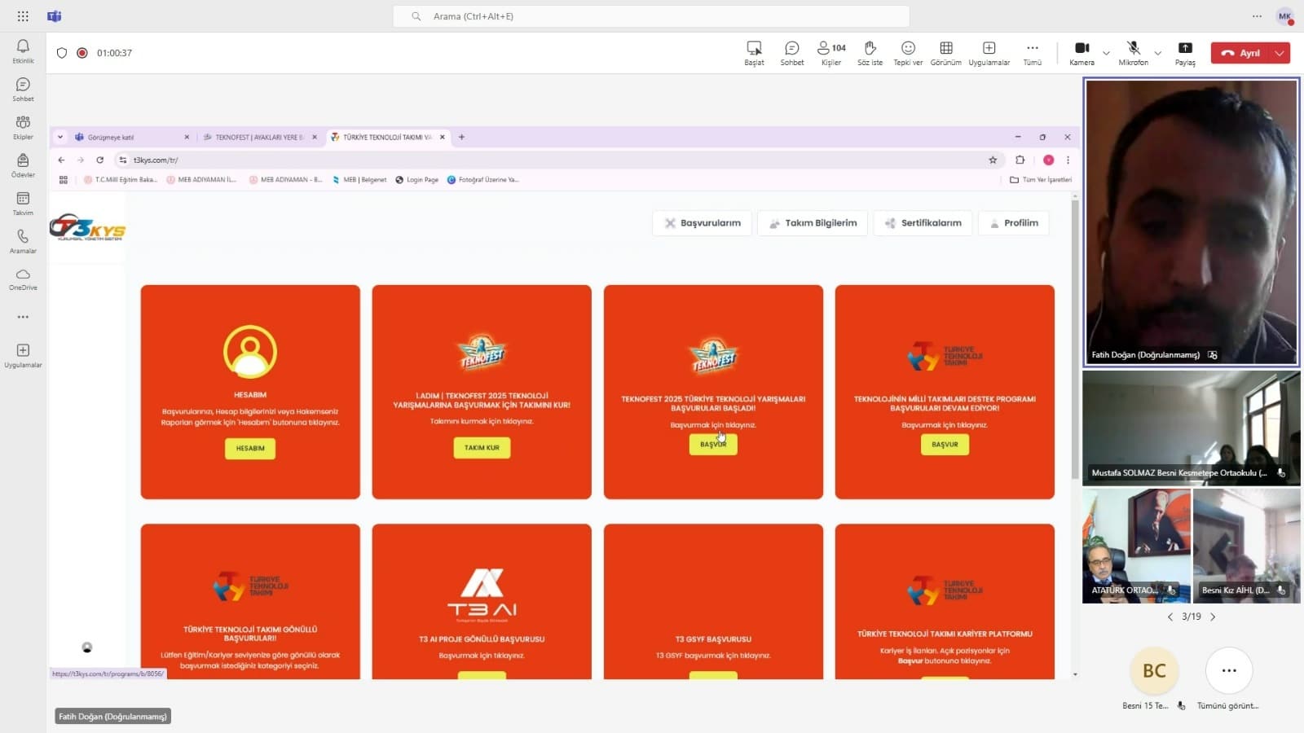Click the shield privacy icon near the timer

(x=62, y=53)
